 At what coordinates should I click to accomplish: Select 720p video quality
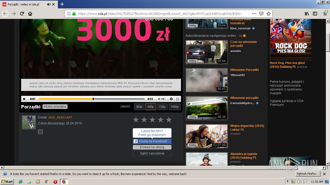pos(162,107)
